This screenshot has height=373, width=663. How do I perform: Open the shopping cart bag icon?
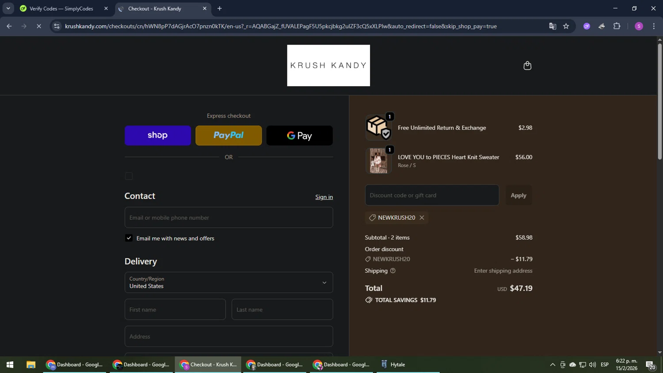point(527,65)
